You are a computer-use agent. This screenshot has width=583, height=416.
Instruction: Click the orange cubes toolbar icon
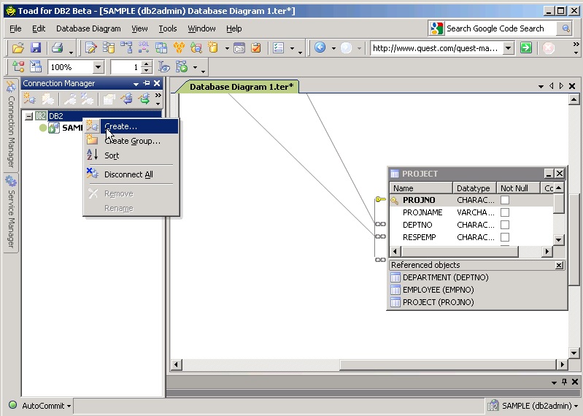tap(179, 47)
